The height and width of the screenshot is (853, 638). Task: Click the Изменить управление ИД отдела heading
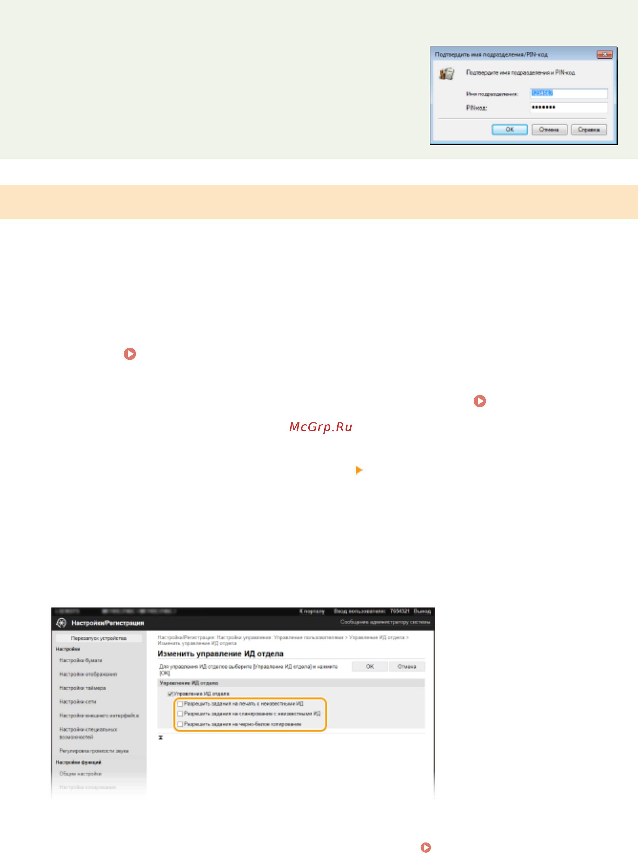220,654
